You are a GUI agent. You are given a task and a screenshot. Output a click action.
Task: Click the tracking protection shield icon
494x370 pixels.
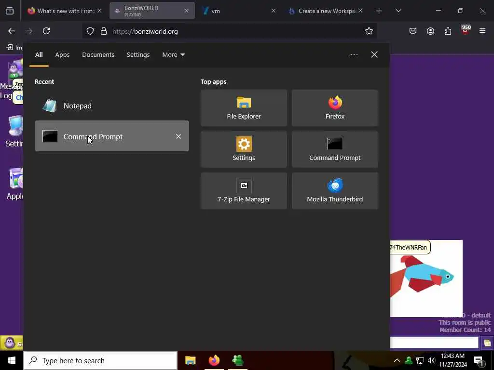[x=90, y=31]
